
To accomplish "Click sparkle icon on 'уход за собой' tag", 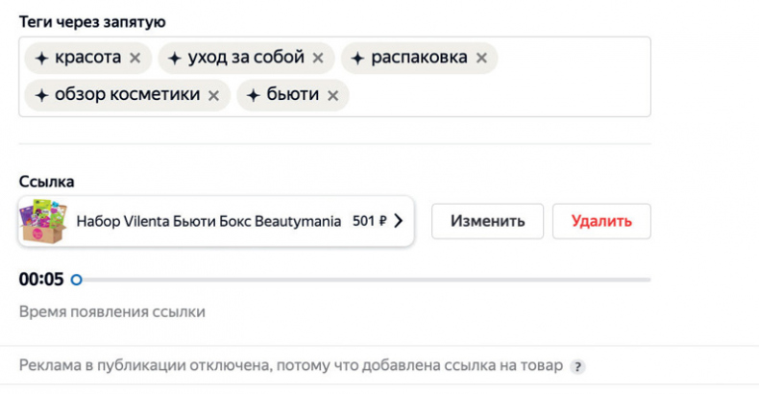I will 175,58.
